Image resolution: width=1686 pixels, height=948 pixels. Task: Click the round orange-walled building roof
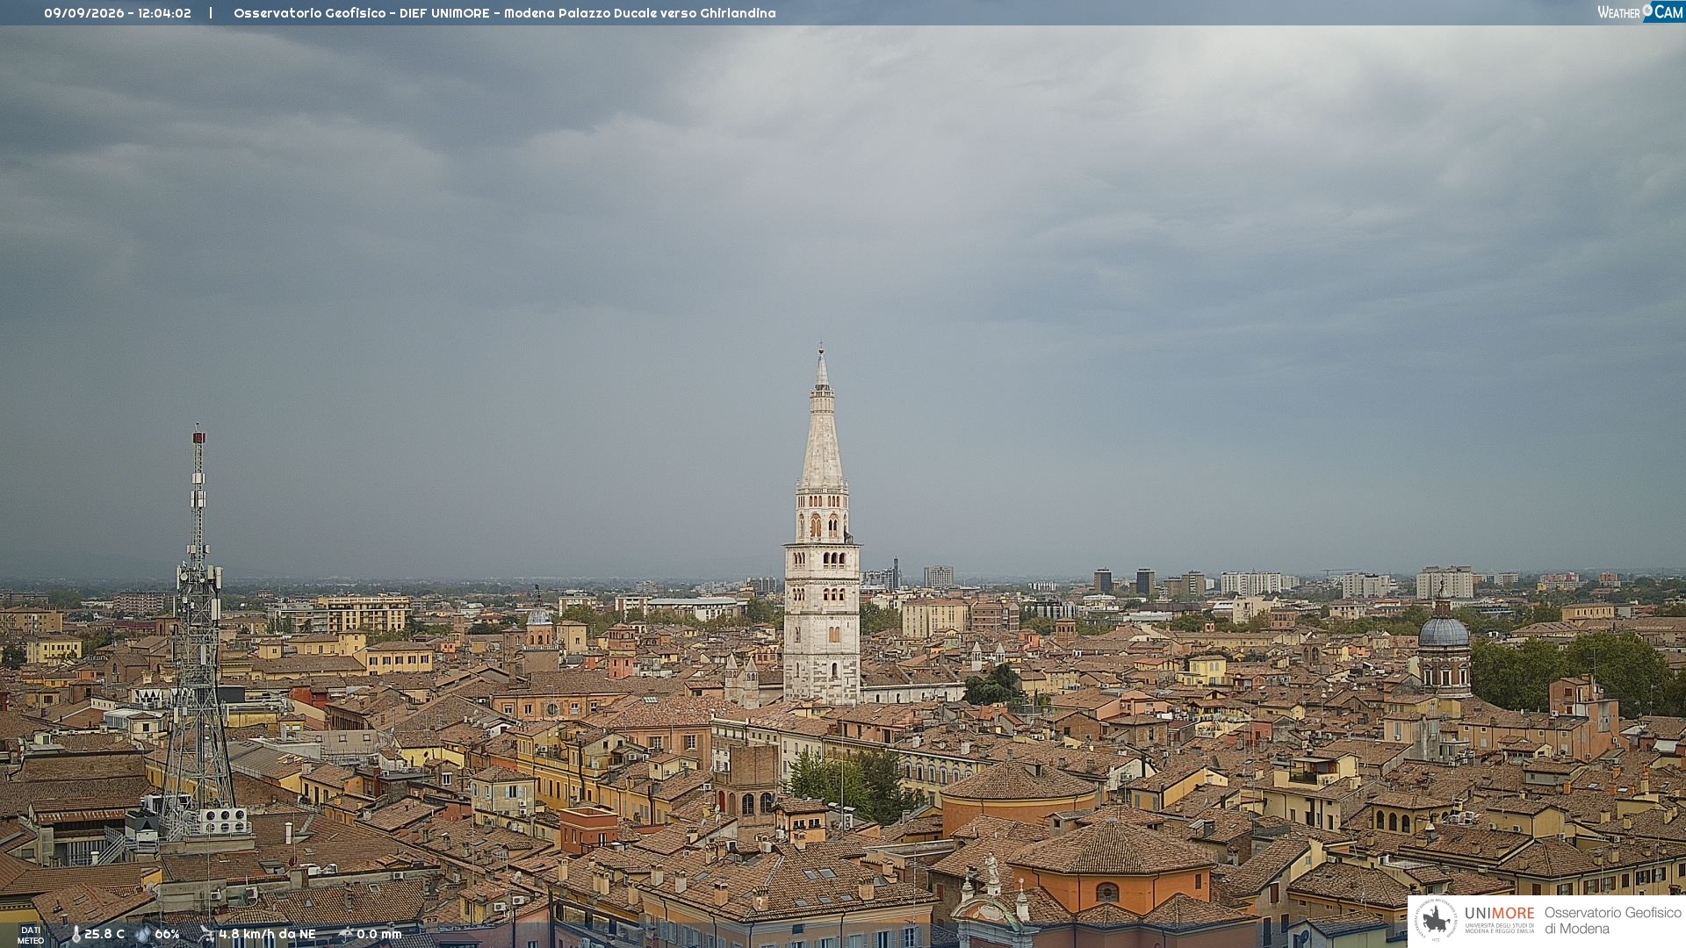coord(1019,781)
